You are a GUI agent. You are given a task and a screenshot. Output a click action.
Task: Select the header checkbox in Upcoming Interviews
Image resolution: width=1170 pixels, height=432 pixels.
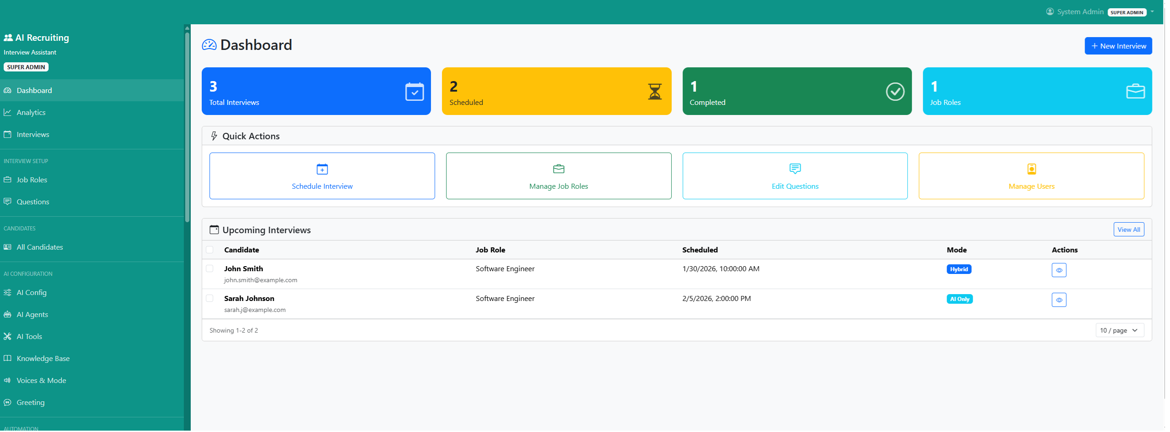pyautogui.click(x=210, y=250)
